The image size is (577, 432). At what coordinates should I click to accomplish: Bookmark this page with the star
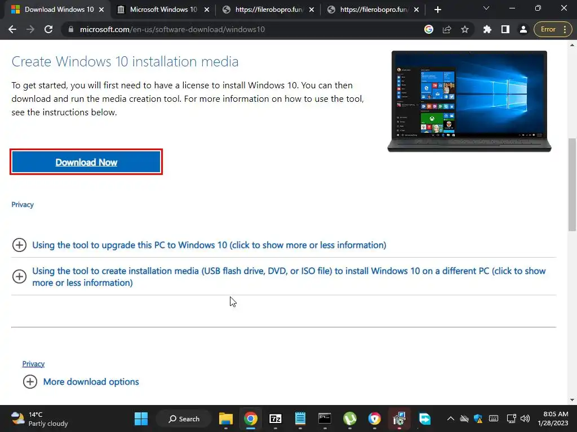click(465, 29)
